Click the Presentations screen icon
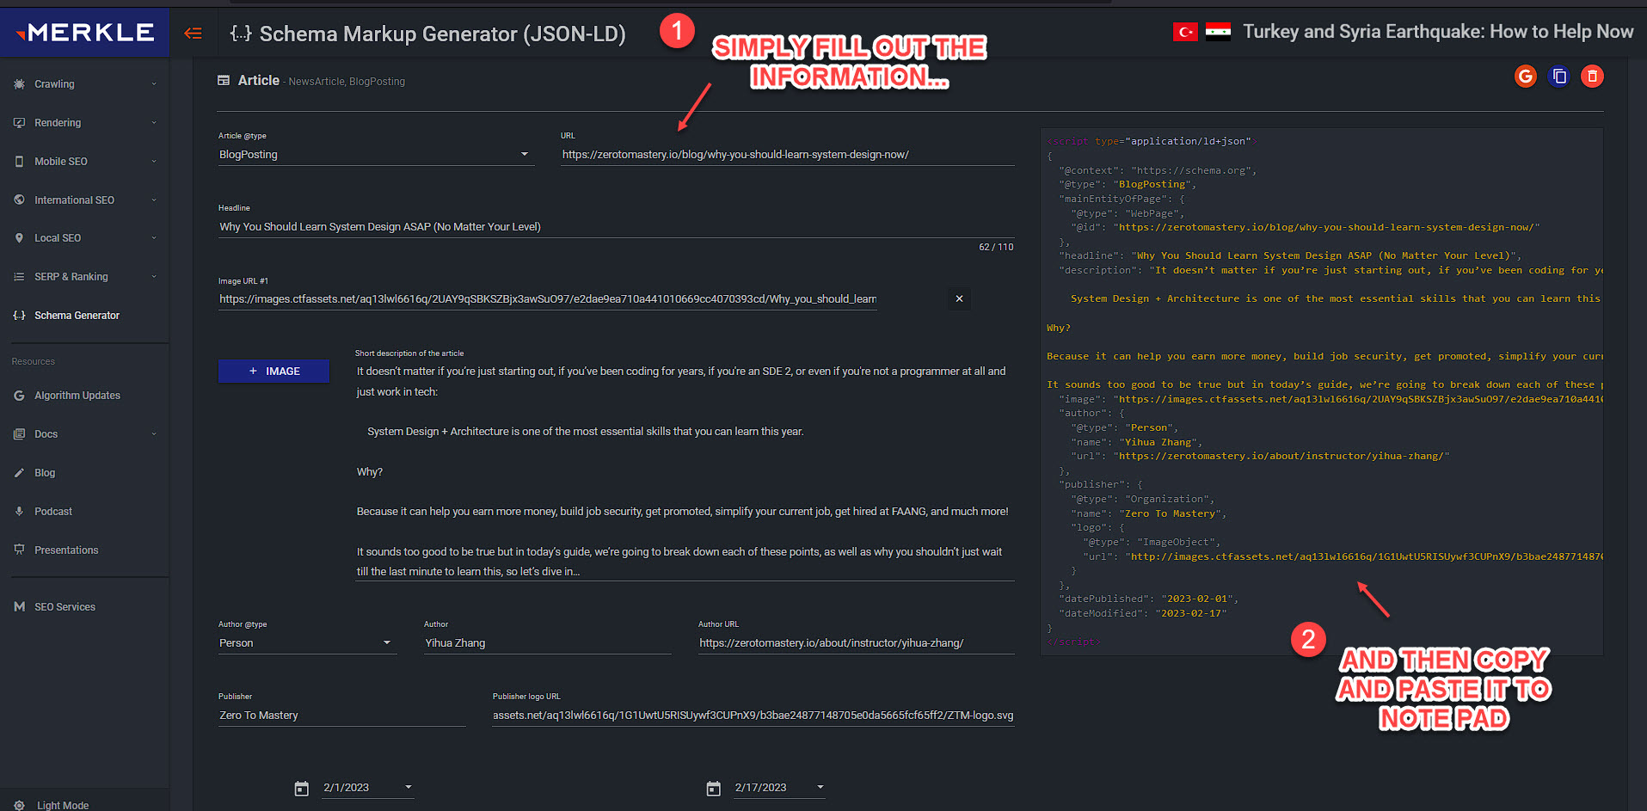Screen dimensions: 1647x811 19,550
